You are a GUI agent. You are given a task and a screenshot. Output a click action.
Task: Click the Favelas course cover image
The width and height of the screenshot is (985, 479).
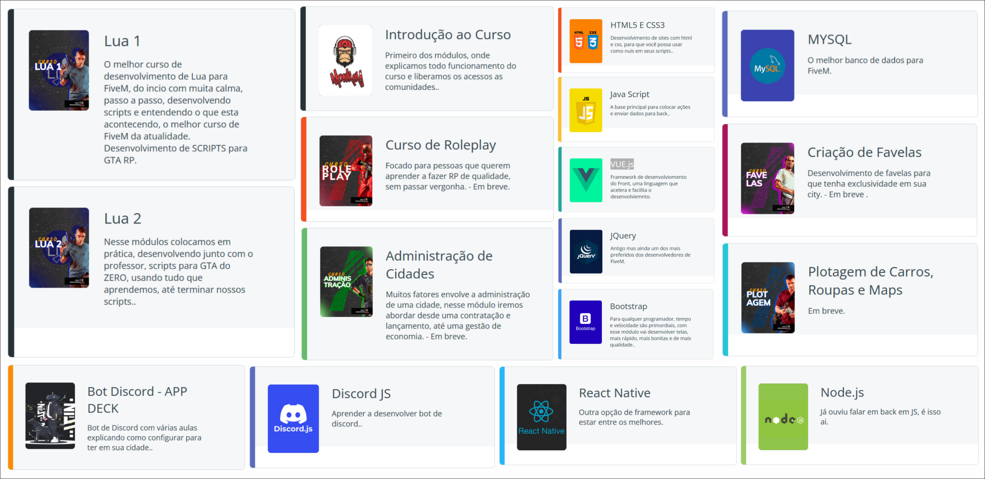pos(767,178)
